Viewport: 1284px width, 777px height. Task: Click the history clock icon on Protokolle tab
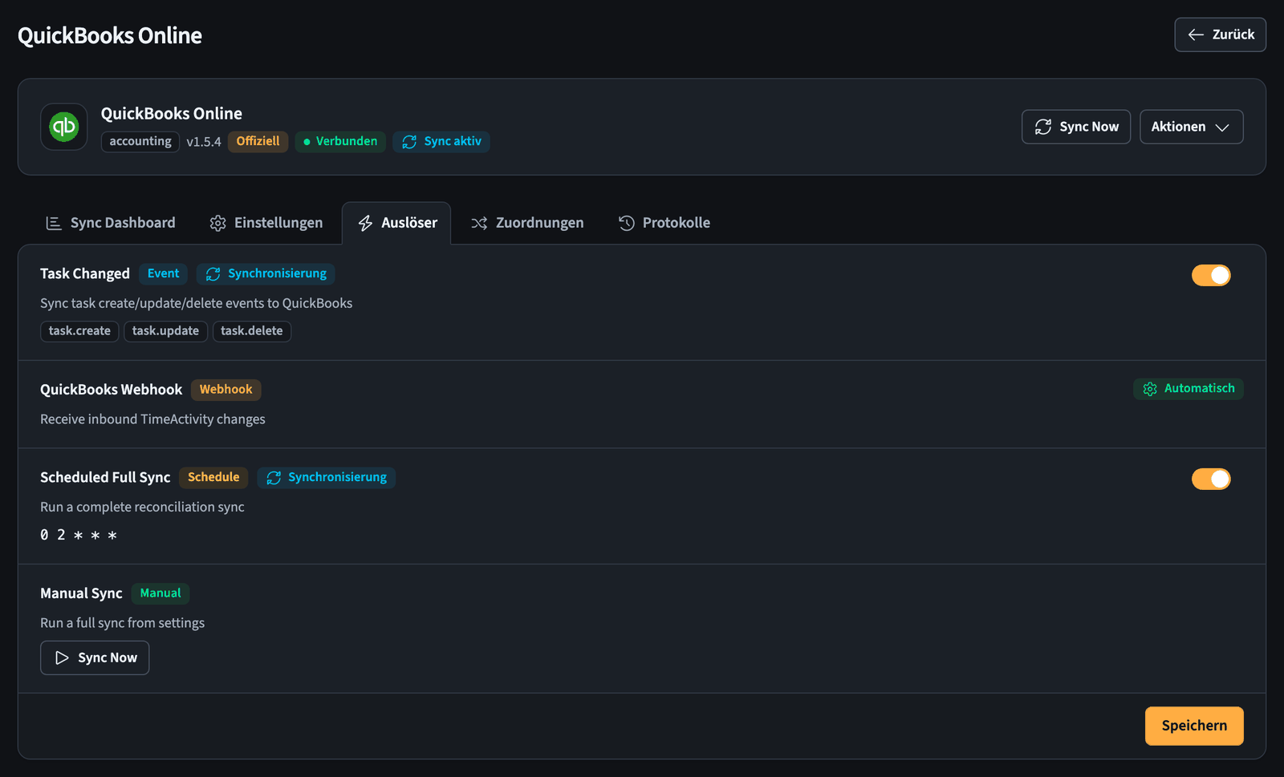point(627,223)
